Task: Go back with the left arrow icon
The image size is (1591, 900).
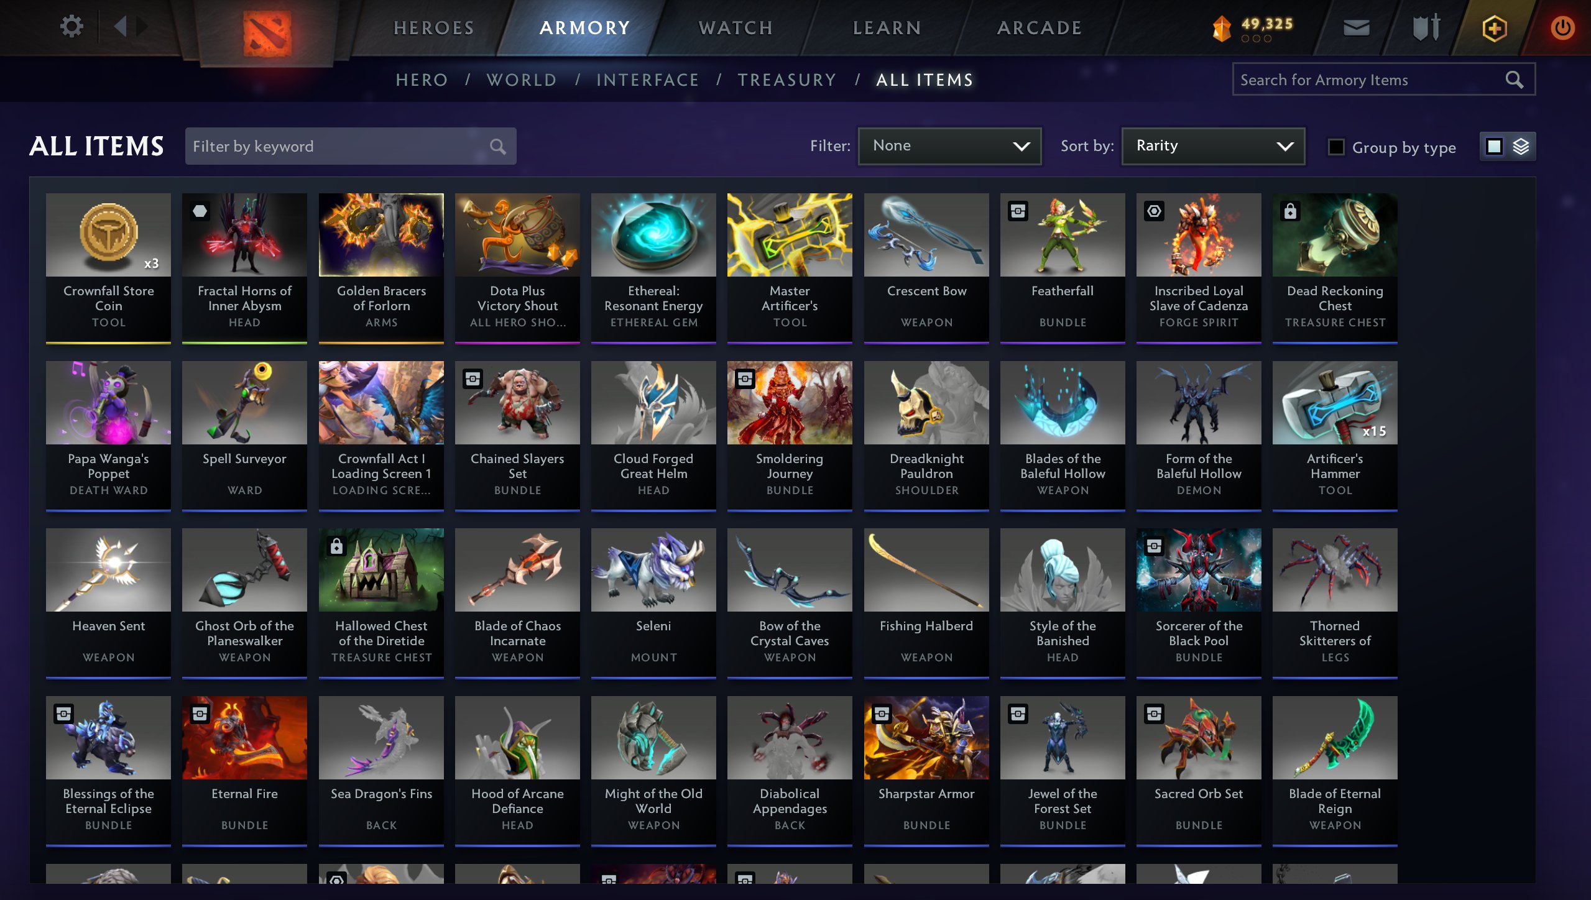Action: [121, 27]
